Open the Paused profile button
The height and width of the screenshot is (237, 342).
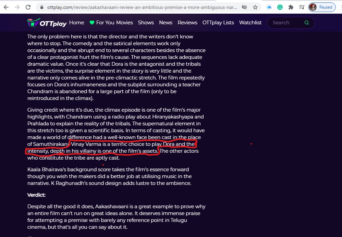(x=322, y=7)
